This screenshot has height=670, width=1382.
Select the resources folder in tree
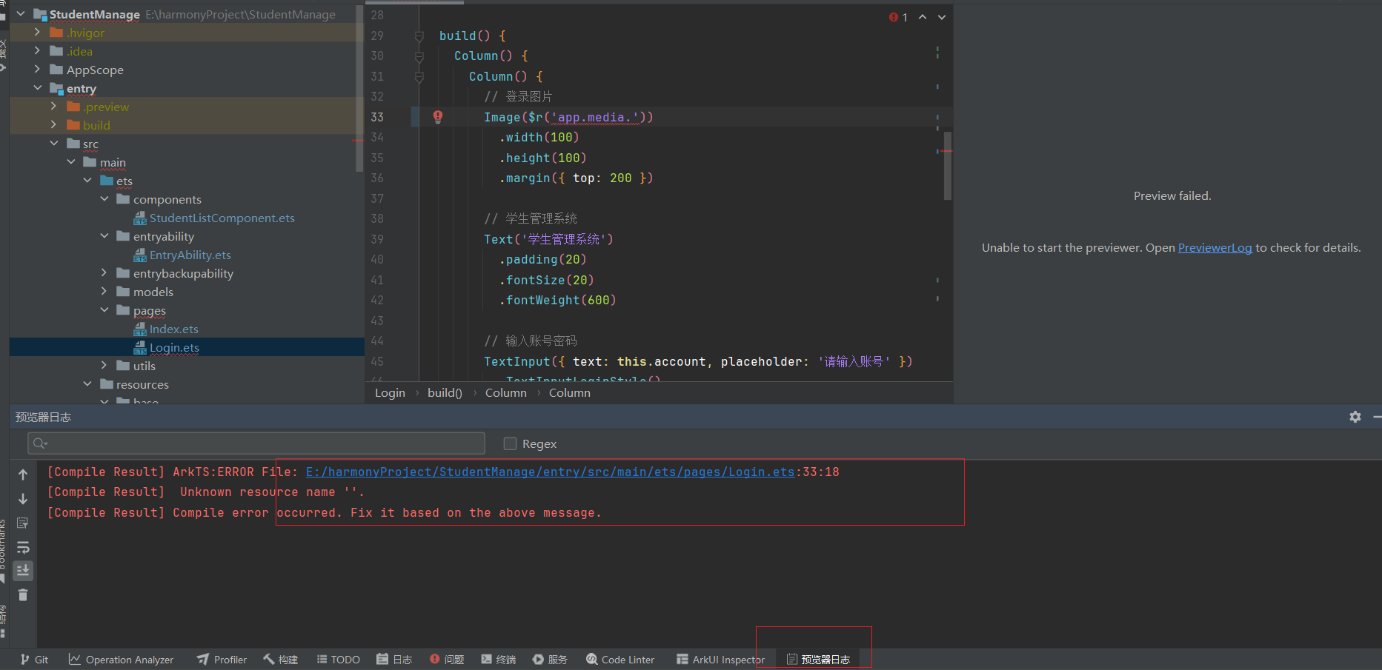(142, 384)
